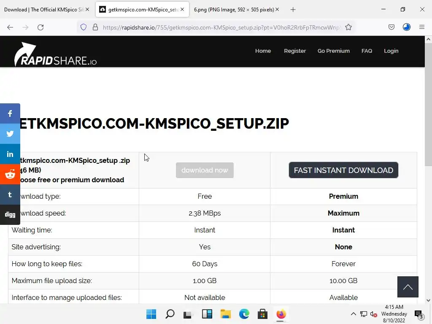The width and height of the screenshot is (432, 324).
Task: Select the 2.38 MBps speed cell
Action: click(205, 213)
